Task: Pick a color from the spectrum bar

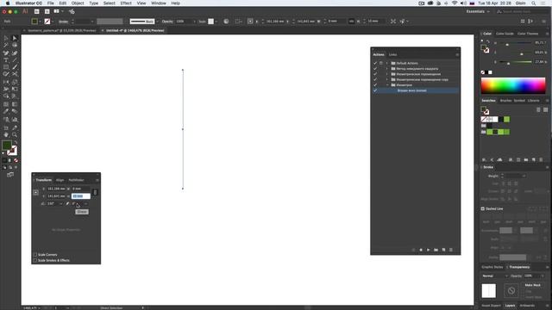Action: click(x=513, y=85)
